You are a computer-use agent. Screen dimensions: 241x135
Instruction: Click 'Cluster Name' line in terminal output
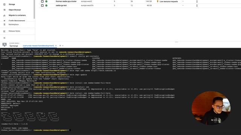pyautogui.click(x=15, y=128)
